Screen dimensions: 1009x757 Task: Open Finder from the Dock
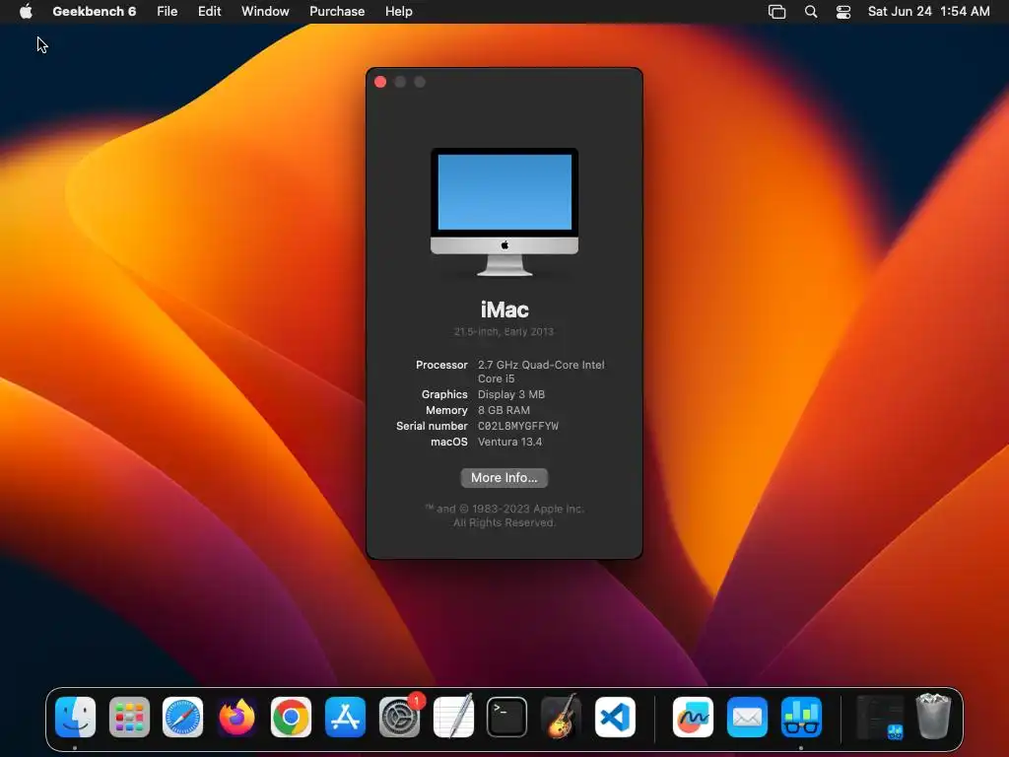pos(75,718)
